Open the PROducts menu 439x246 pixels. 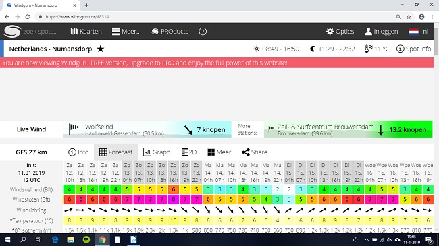[170, 31]
